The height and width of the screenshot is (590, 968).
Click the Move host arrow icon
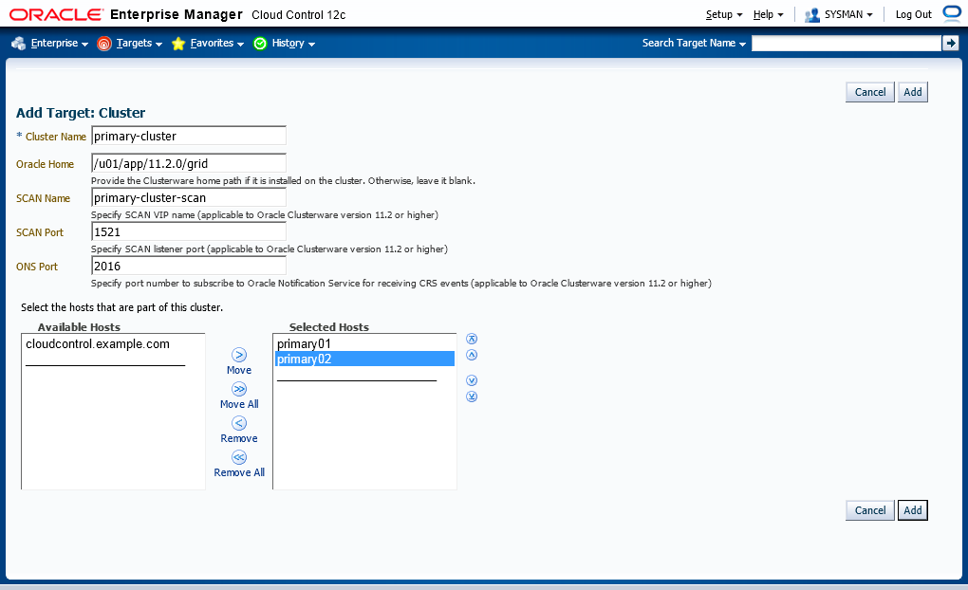point(239,355)
